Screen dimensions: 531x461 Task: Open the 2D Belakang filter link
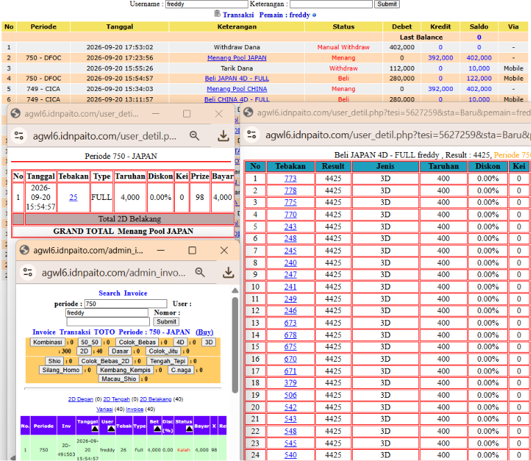pos(155,399)
